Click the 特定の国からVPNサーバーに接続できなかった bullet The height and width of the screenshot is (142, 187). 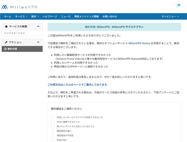point(81,67)
